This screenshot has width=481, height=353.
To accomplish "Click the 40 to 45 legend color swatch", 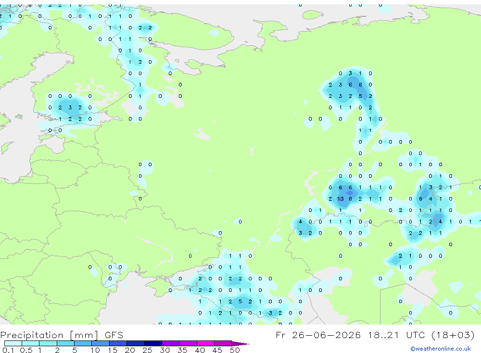I will (205, 343).
